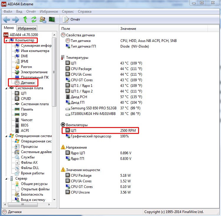Go back with the blue left arrow
This screenshot has height=216, width=221.
pyautogui.click(x=6, y=20)
